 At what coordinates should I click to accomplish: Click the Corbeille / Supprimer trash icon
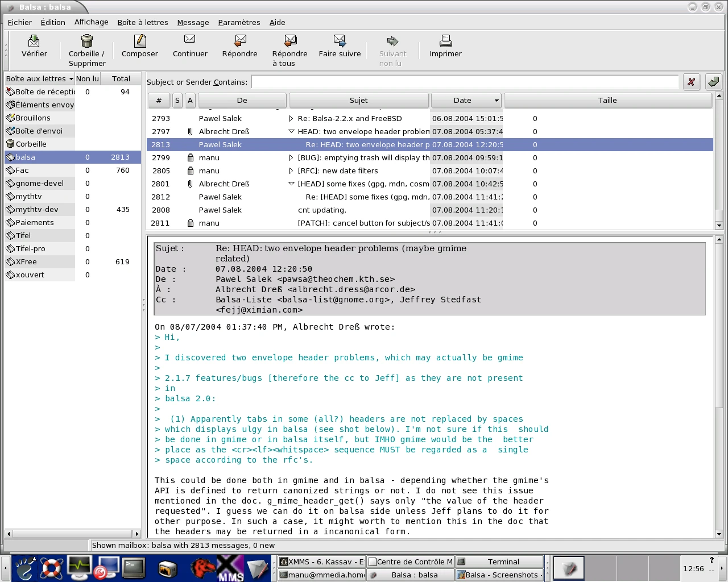tap(86, 41)
